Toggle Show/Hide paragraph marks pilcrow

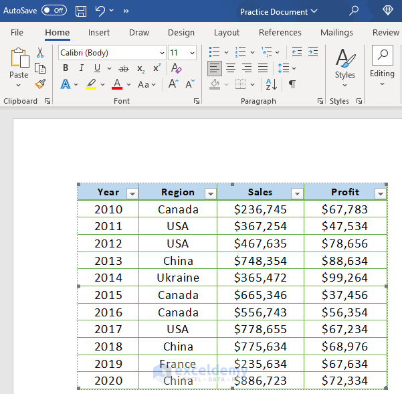(x=292, y=84)
